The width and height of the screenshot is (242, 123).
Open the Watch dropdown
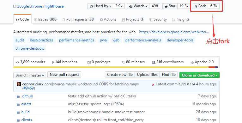[138, 6]
